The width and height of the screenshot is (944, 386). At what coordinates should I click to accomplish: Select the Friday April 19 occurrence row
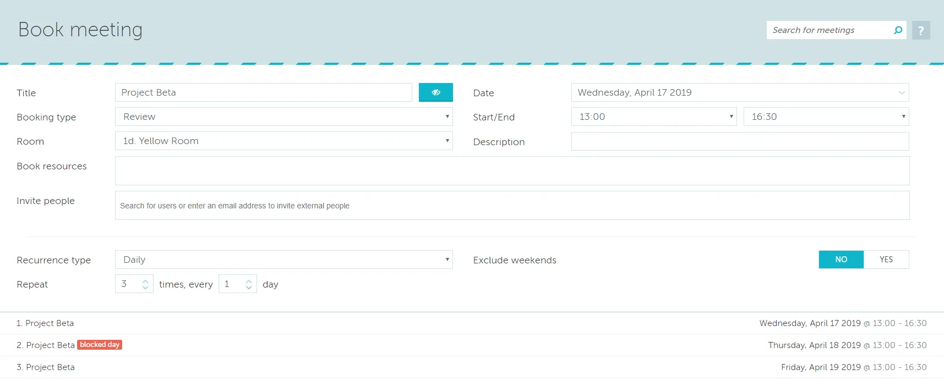tap(472, 367)
